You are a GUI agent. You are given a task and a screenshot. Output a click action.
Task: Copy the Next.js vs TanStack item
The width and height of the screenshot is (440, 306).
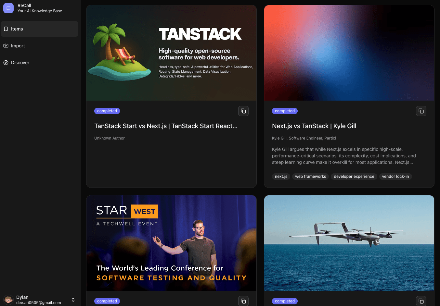coord(421,111)
